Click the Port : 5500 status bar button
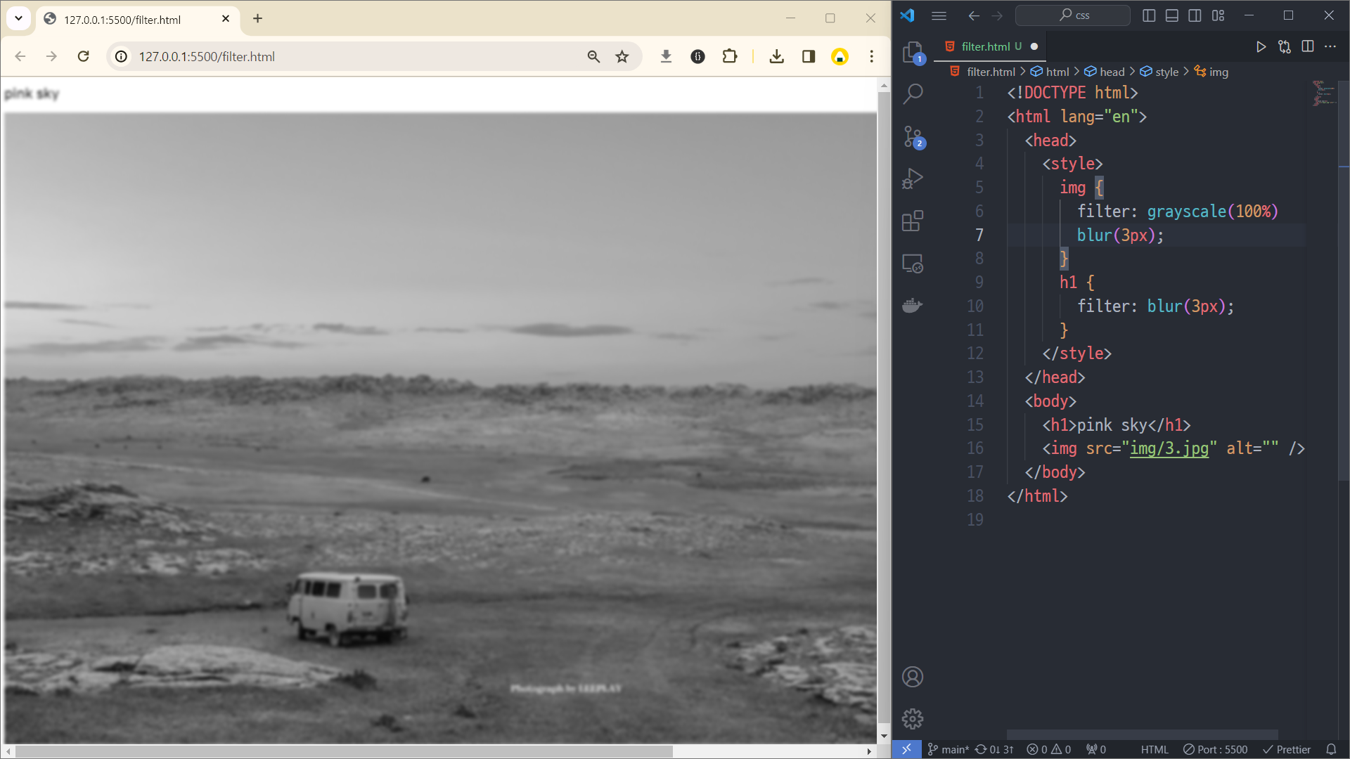 click(x=1216, y=749)
